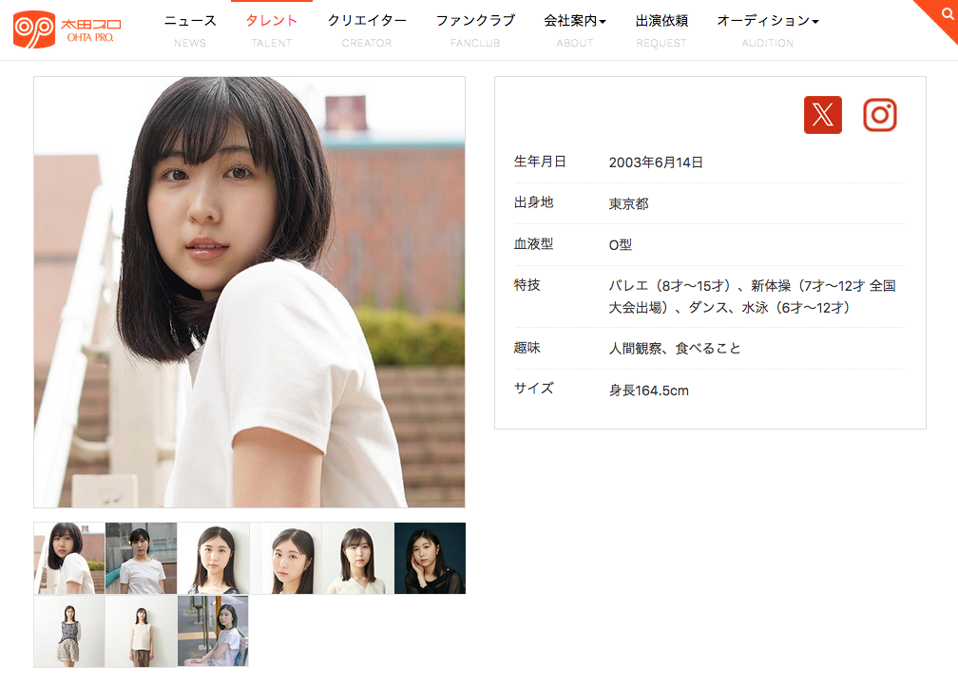
Task: Expand the オーディション AUDITION dropdown
Action: pos(767,29)
